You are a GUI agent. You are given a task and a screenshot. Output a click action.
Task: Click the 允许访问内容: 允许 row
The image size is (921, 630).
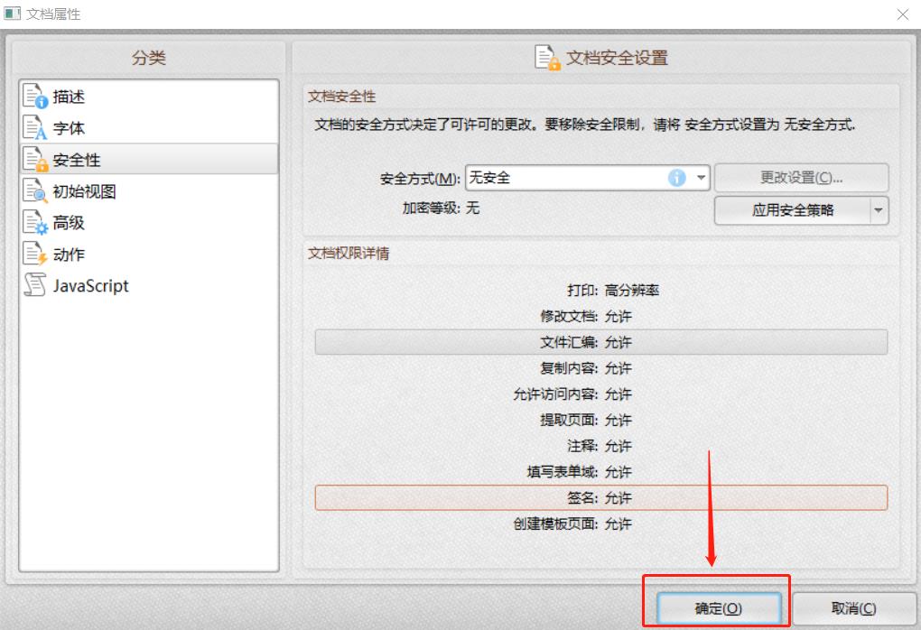[x=600, y=394]
